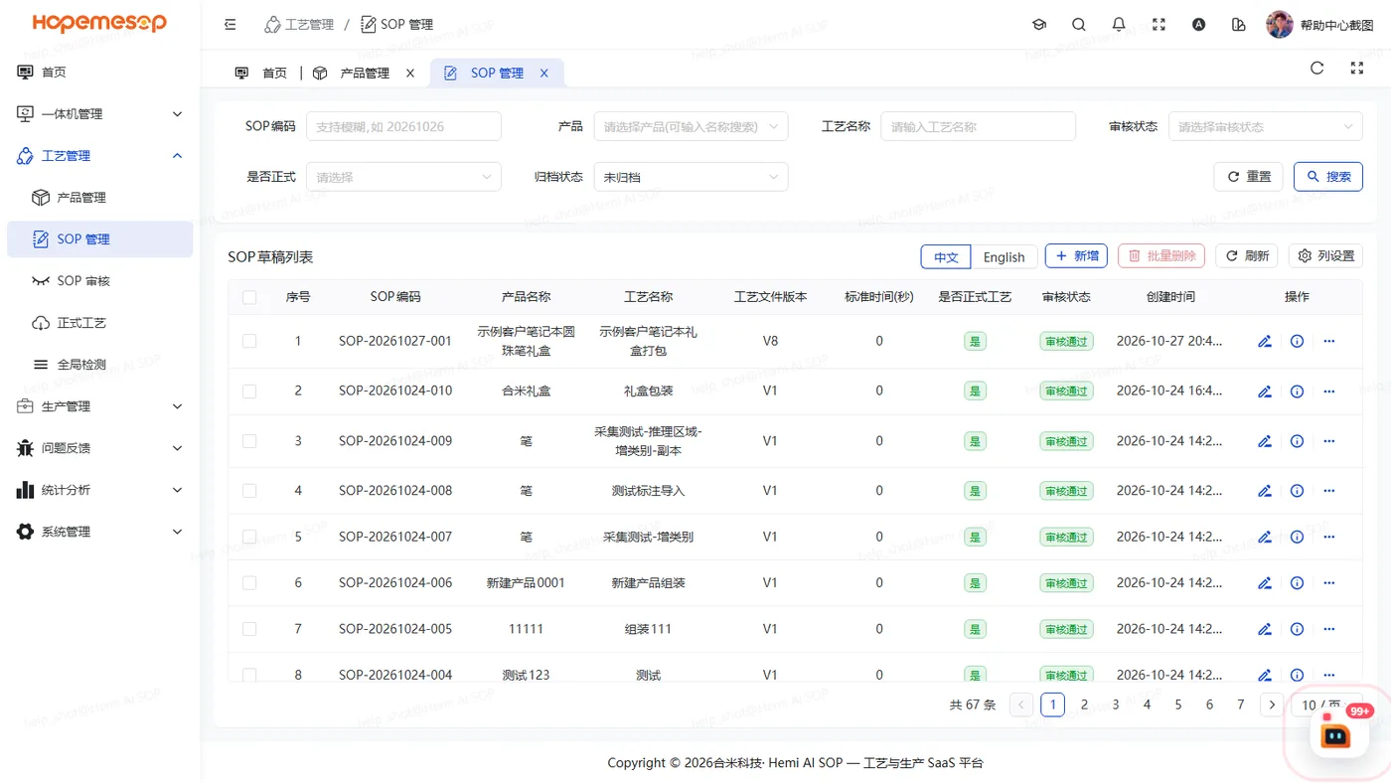Toggle the select-all checkbox in table header
The image size is (1391, 783).
tap(249, 297)
